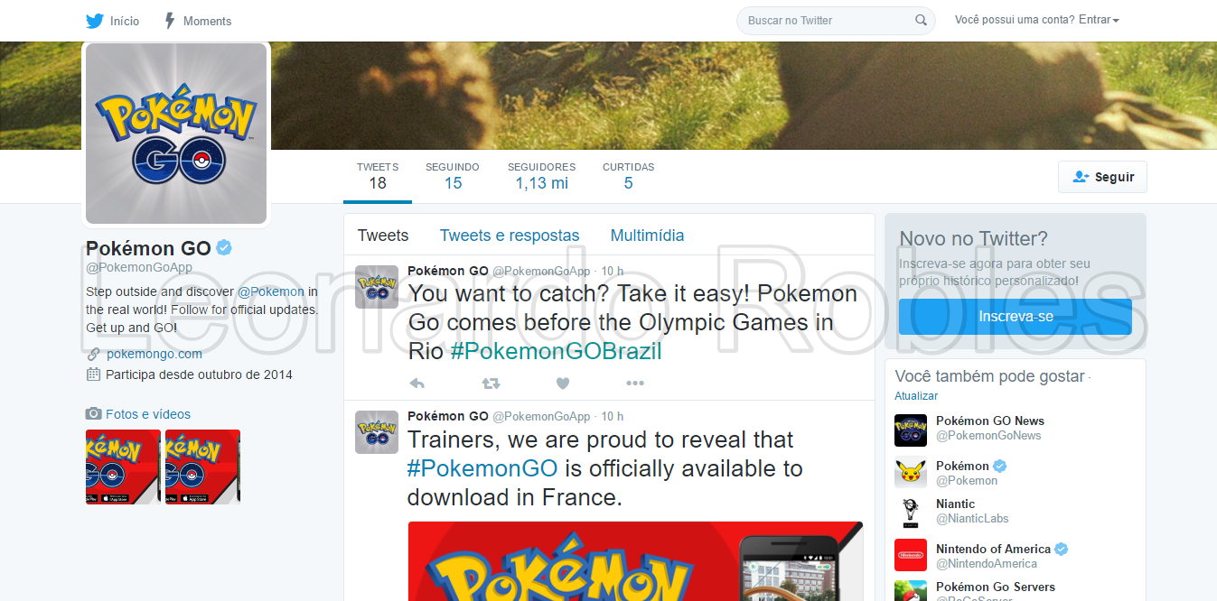Retweet the Olympic Games tweet
The image size is (1217, 601).
(x=491, y=384)
